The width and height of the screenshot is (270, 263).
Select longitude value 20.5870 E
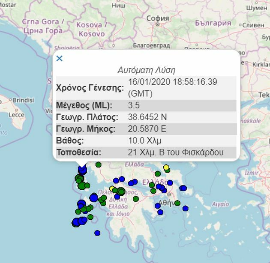click(147, 129)
